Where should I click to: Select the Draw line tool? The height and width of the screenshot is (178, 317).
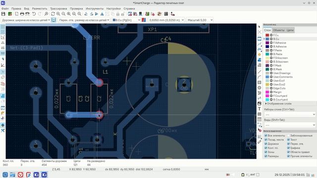(260, 72)
